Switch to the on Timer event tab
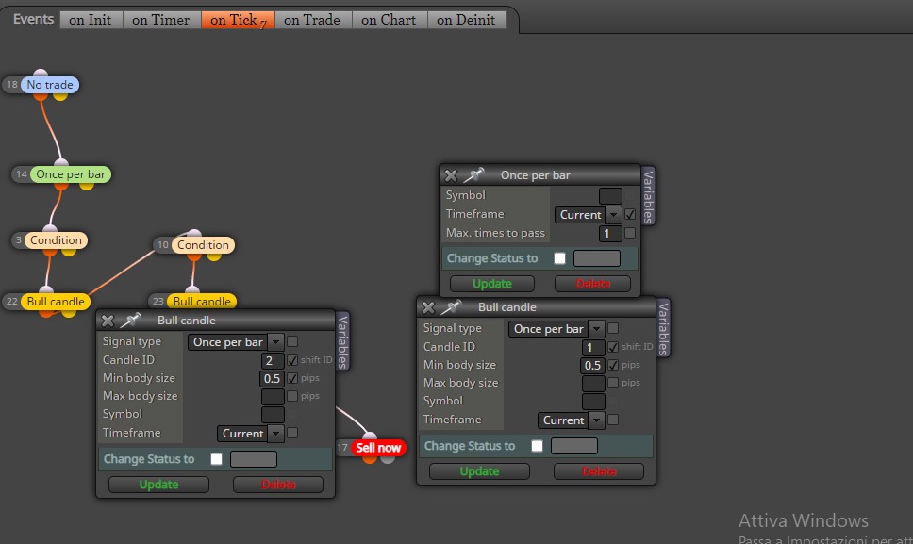Screen dimensions: 913x544 click(x=160, y=20)
